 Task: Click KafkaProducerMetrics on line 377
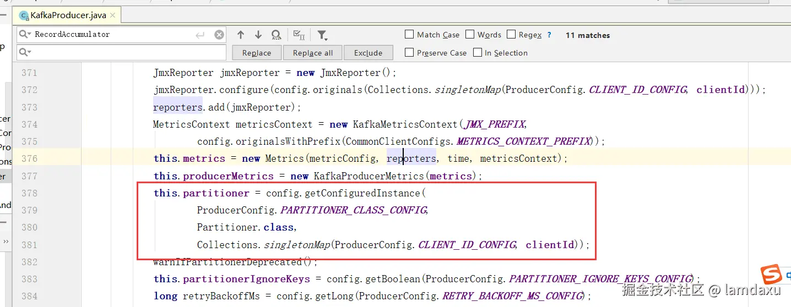point(369,176)
